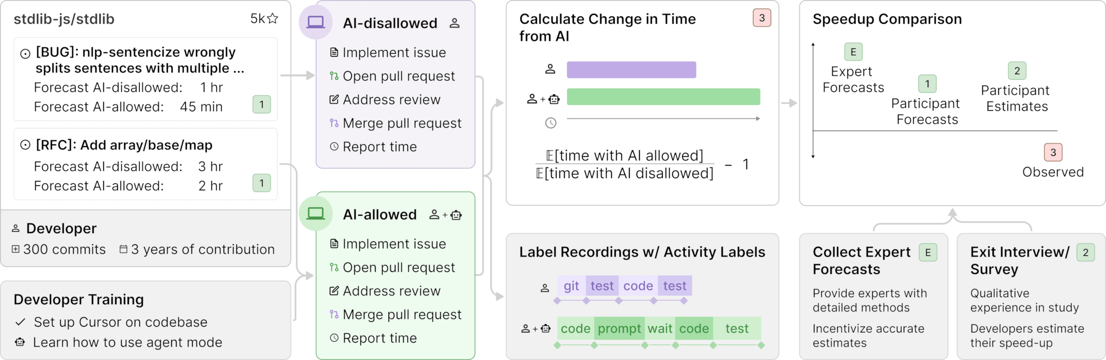Click the person icon next to Developer heading

(x=16, y=228)
